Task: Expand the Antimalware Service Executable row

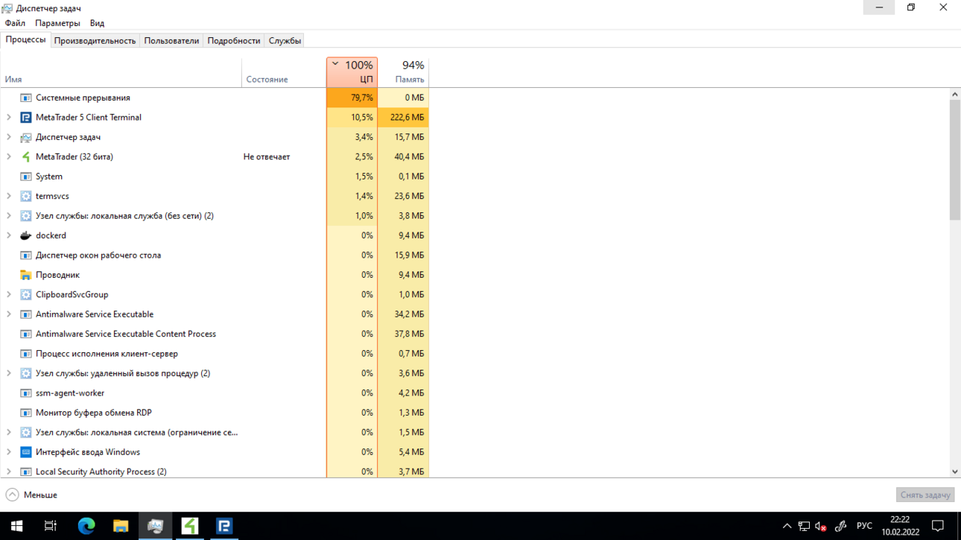Action: coord(9,314)
